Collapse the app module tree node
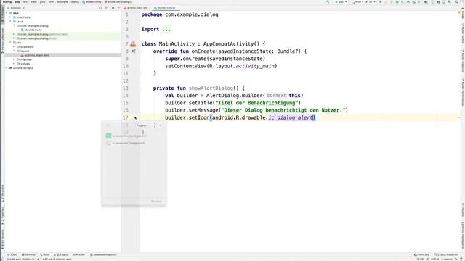Screen dimensions: 465x261 [x=7, y=13]
